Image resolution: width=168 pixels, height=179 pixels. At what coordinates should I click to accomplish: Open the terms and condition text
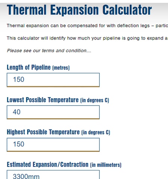(49, 51)
